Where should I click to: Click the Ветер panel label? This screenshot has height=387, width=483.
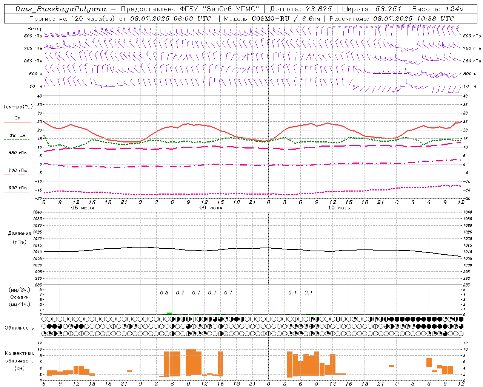tap(35, 29)
